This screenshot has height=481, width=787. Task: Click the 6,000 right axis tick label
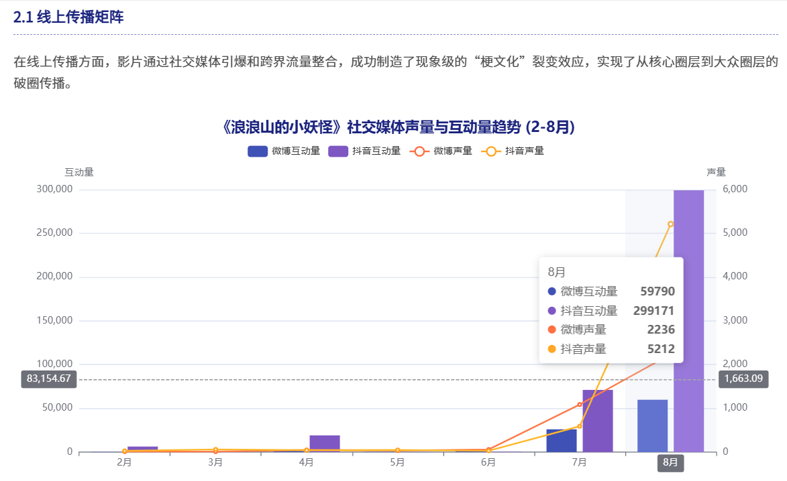(735, 189)
